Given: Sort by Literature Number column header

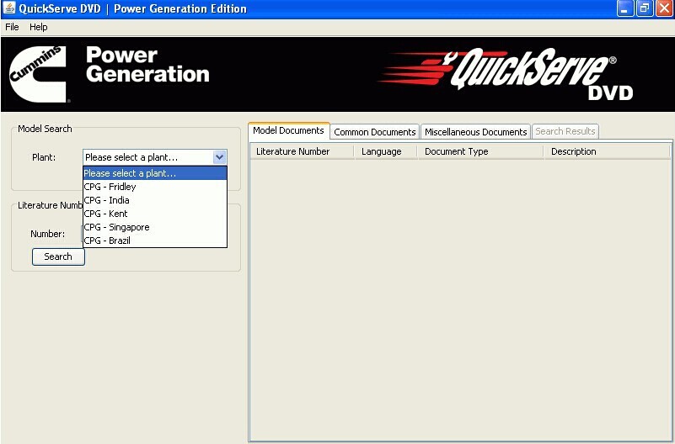Looking at the screenshot, I should click(302, 151).
